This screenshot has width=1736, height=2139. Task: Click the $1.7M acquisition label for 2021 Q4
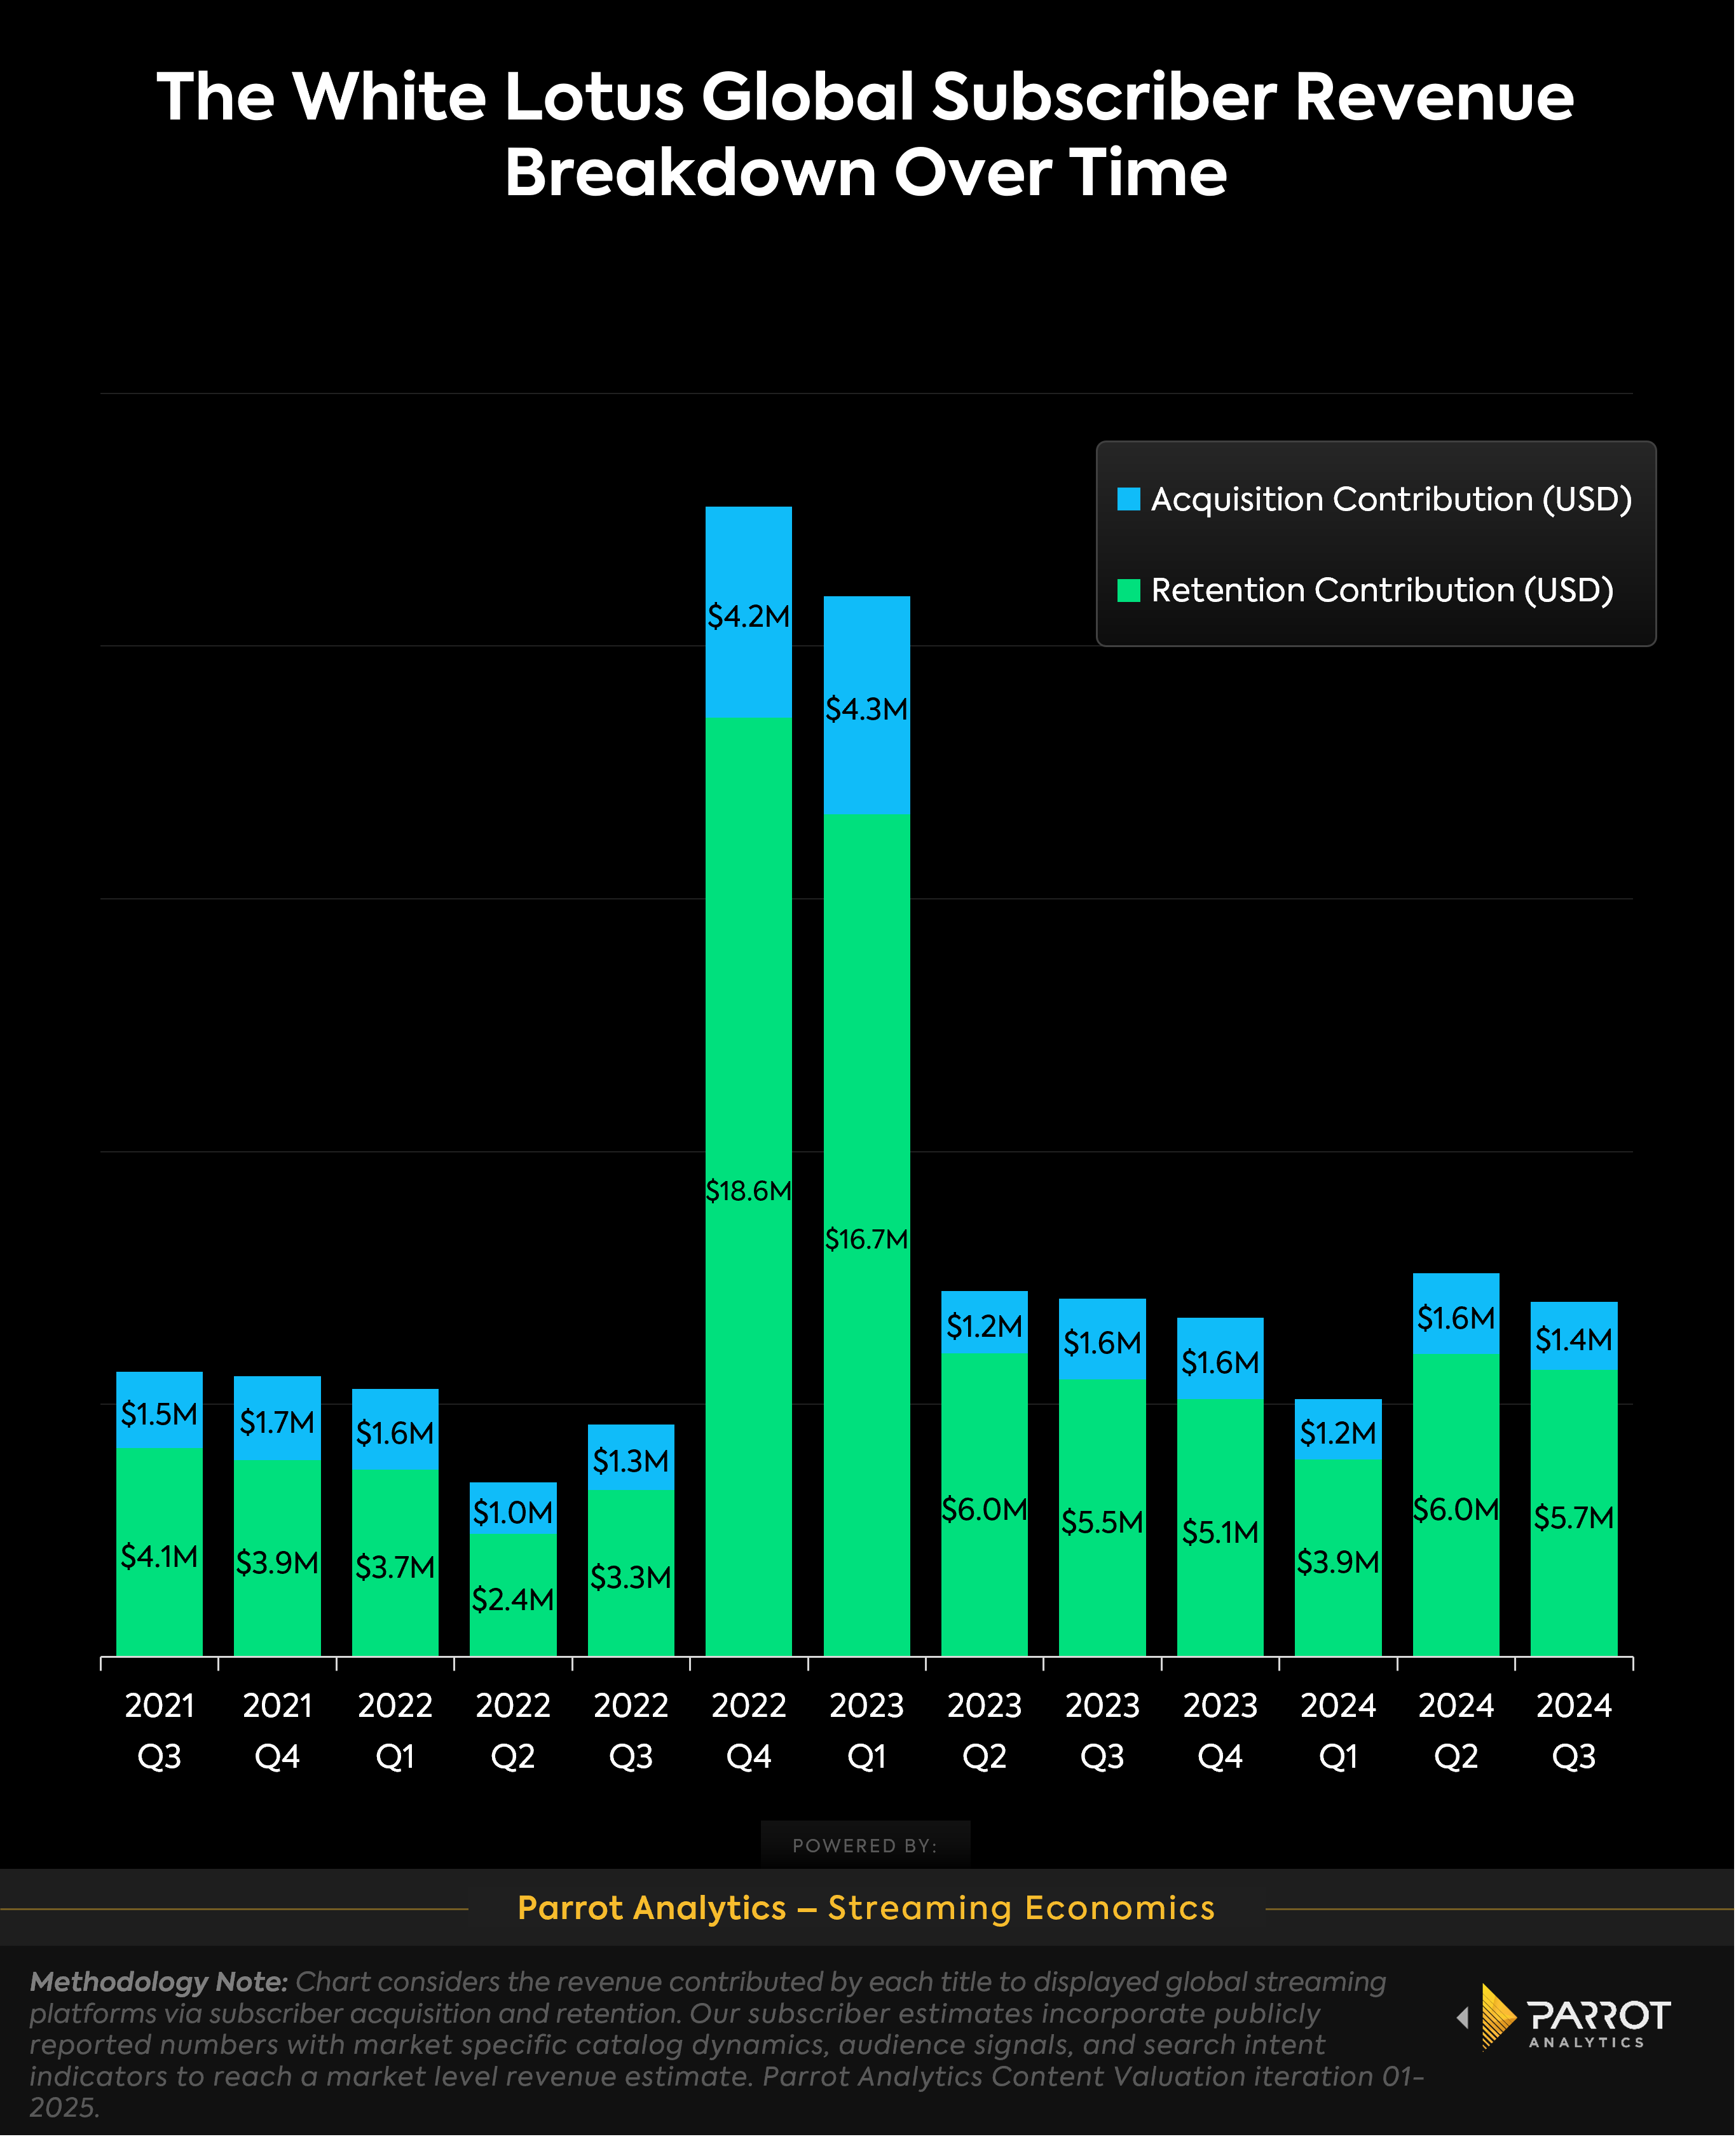(277, 1422)
